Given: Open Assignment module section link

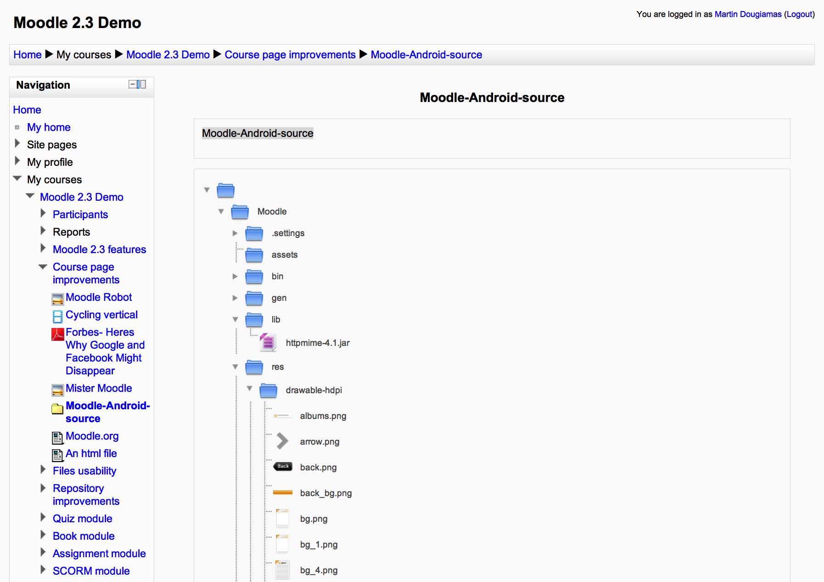Looking at the screenshot, I should click(x=99, y=554).
